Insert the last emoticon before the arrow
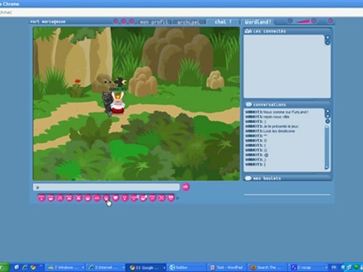The width and height of the screenshot is (363, 272). click(x=171, y=198)
